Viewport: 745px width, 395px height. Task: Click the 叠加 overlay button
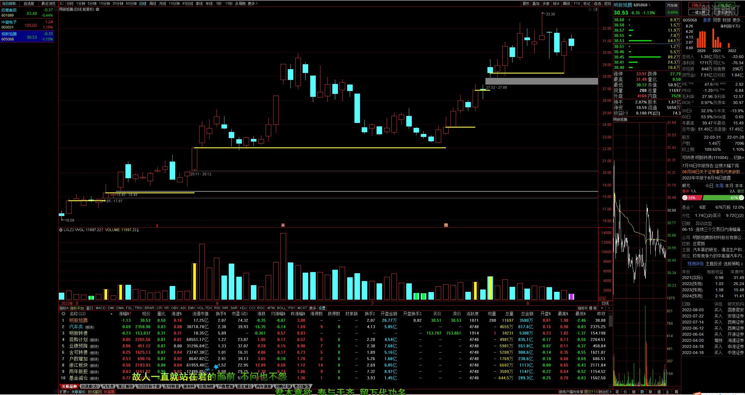536,3
